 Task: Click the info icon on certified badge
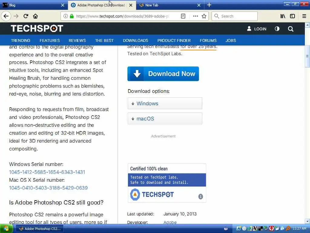click(200, 196)
